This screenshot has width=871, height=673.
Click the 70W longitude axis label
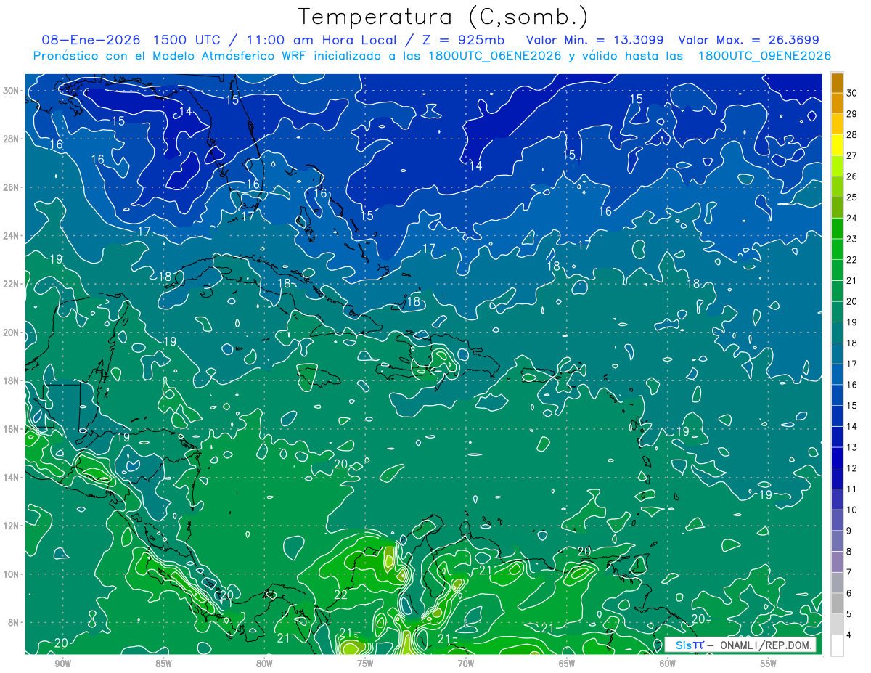pos(466,664)
